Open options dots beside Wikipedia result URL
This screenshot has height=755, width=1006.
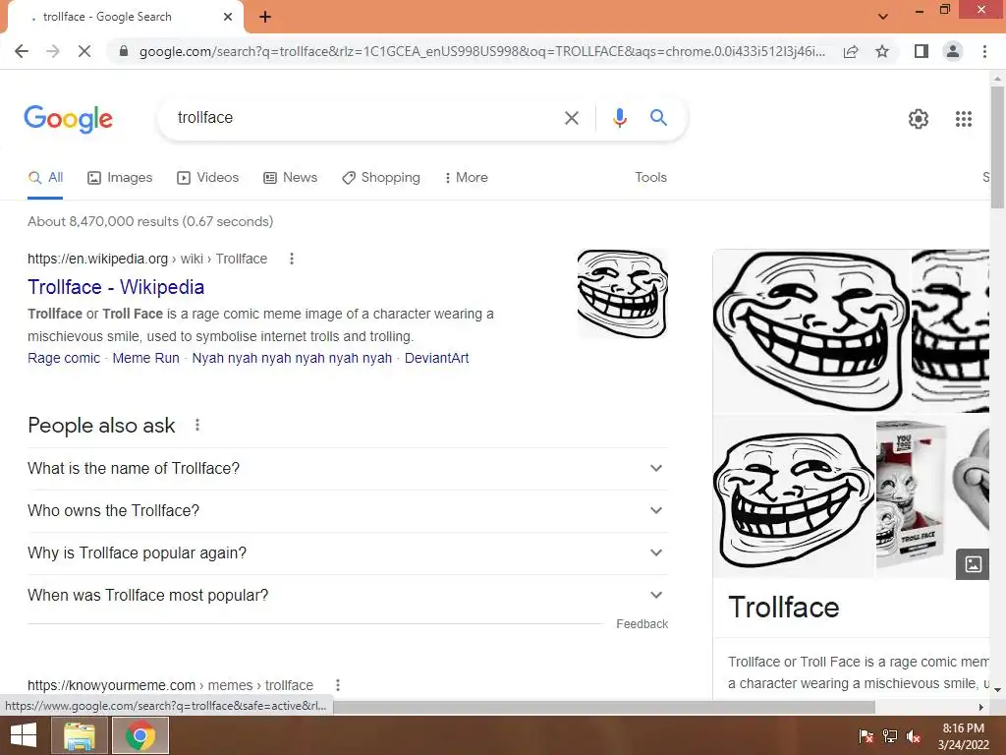pos(291,259)
